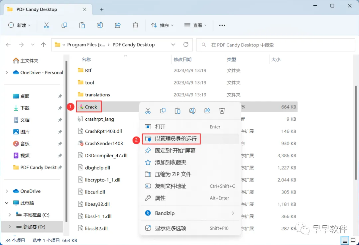The image size is (359, 245).
Task: Click the Cut icon in the top toolbar
Action: (47, 25)
